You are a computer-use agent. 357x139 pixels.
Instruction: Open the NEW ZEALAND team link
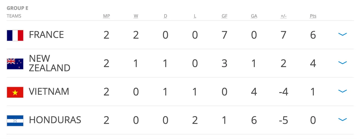tap(50, 63)
